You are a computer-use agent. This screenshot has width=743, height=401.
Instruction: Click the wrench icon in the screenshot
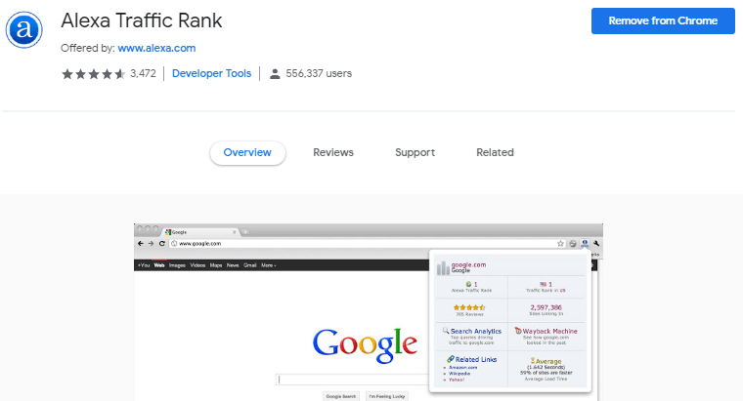tap(596, 243)
